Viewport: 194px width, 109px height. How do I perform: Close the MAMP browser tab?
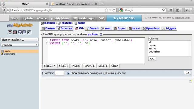click(47, 4)
